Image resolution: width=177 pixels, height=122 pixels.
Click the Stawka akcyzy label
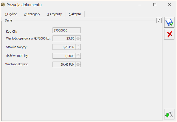point(17,47)
